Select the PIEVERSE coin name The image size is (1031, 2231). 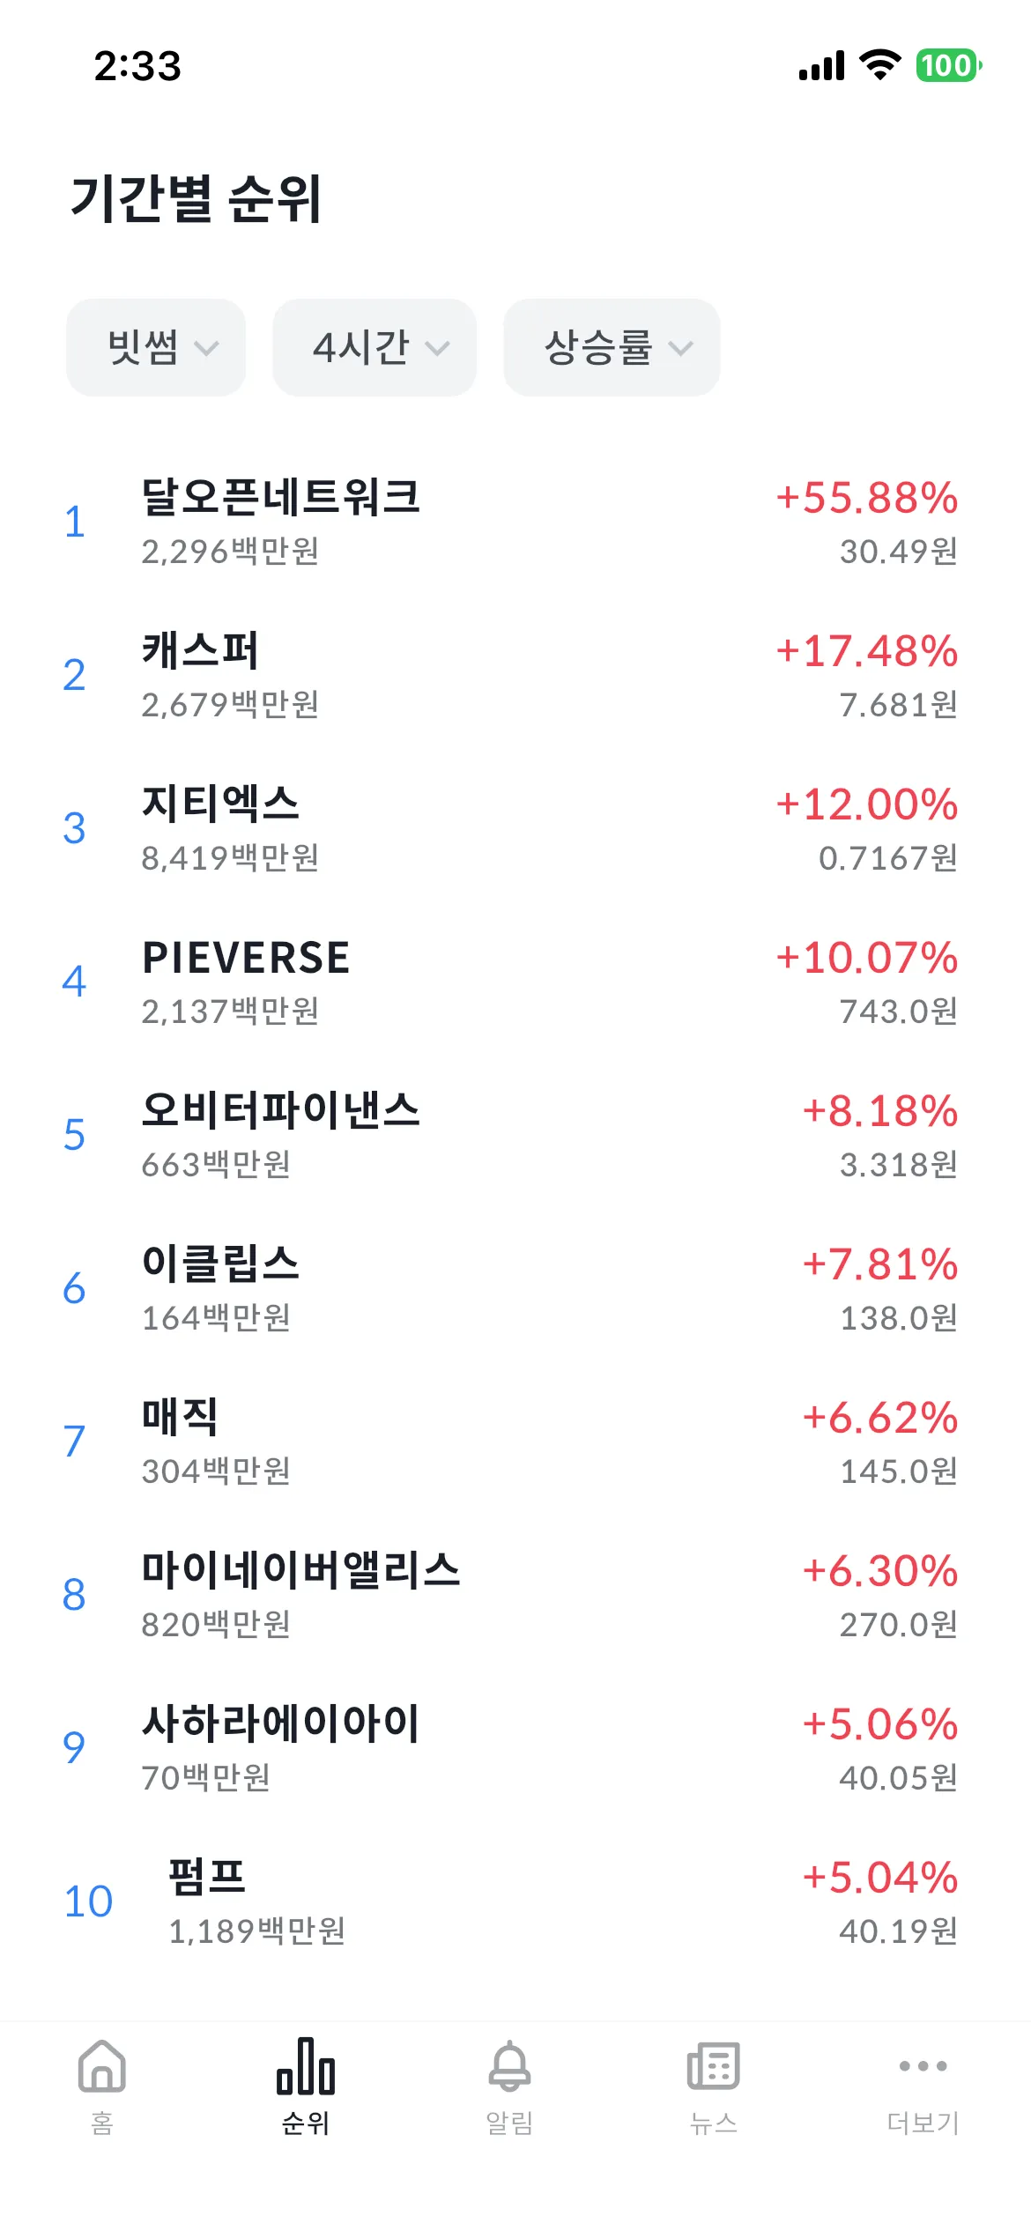pyautogui.click(x=247, y=958)
